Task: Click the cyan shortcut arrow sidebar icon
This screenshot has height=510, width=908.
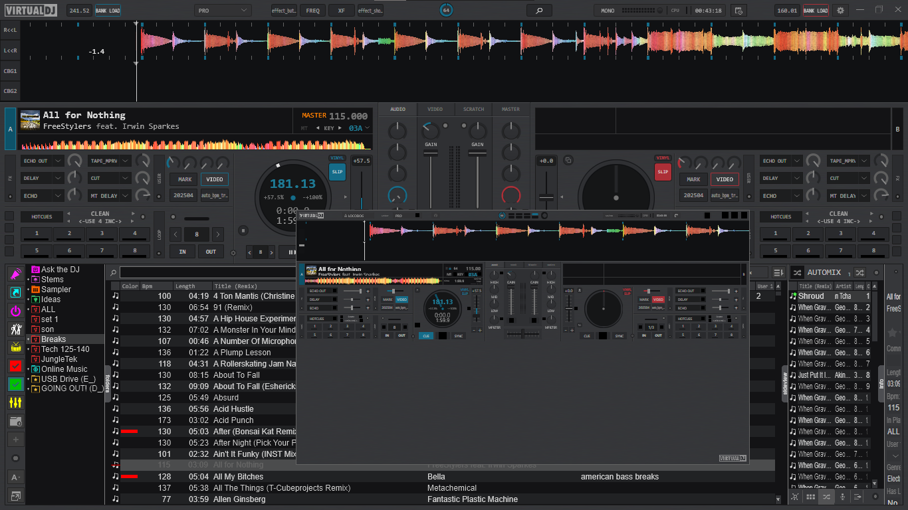Action: coord(16,292)
